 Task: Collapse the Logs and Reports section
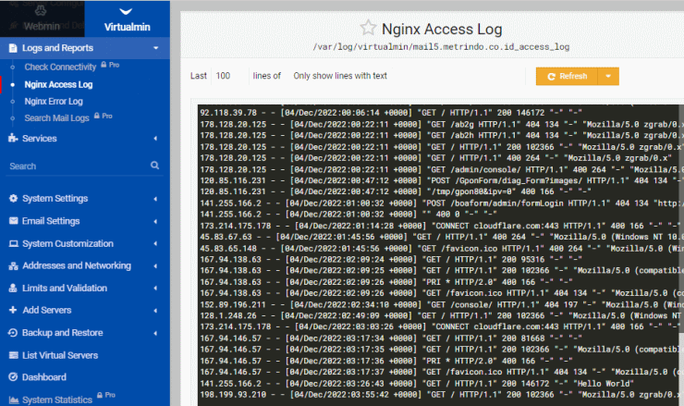(155, 48)
